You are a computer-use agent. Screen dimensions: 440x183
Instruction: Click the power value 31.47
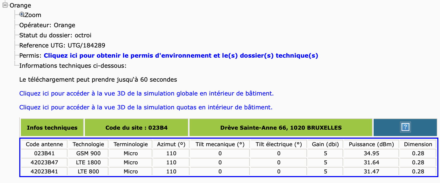point(371,172)
